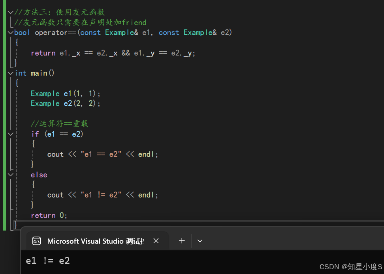The width and height of the screenshot is (384, 274).
Task: Close the Microsoft Visual Studio console tab
Action: pos(156,241)
